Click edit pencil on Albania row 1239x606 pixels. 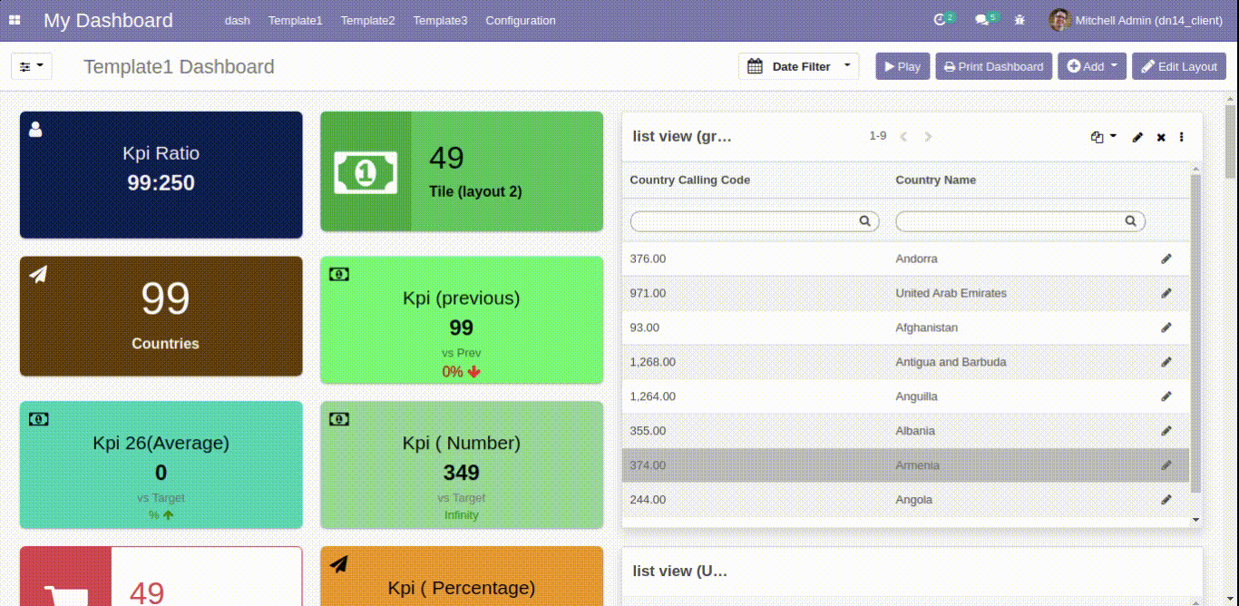point(1166,431)
